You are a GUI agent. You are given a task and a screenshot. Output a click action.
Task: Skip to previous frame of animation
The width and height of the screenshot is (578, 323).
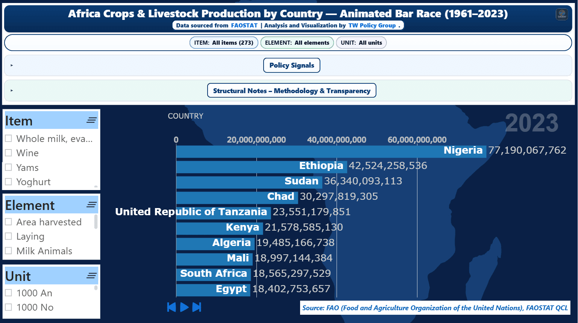[x=171, y=307]
